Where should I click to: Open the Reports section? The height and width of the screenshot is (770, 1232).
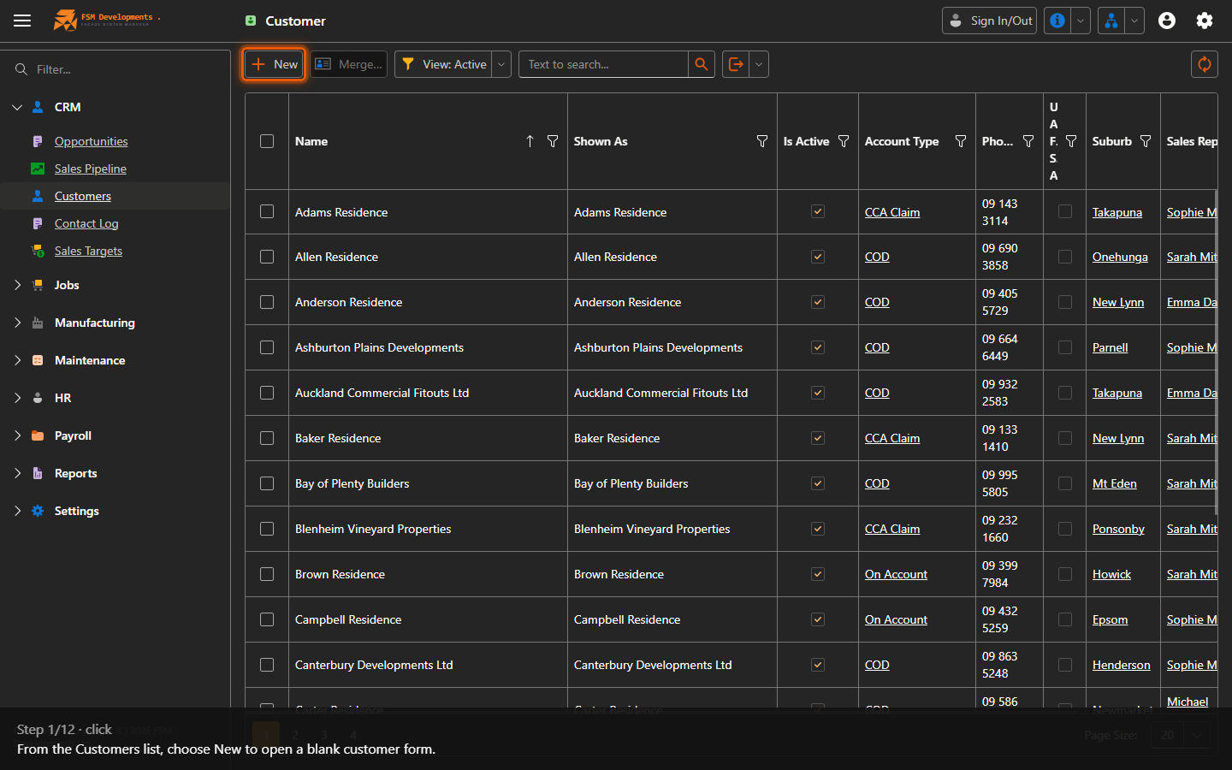(75, 473)
